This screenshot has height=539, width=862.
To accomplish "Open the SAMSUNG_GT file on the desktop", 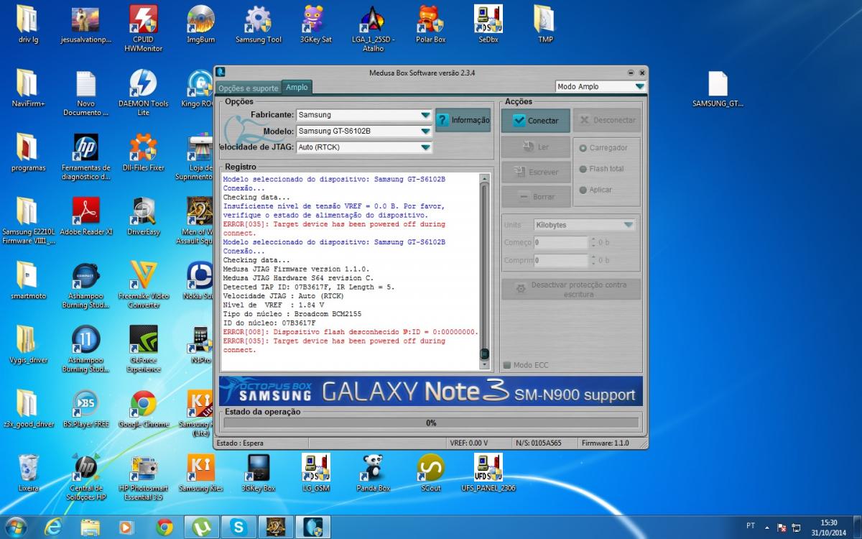I will pyautogui.click(x=718, y=90).
